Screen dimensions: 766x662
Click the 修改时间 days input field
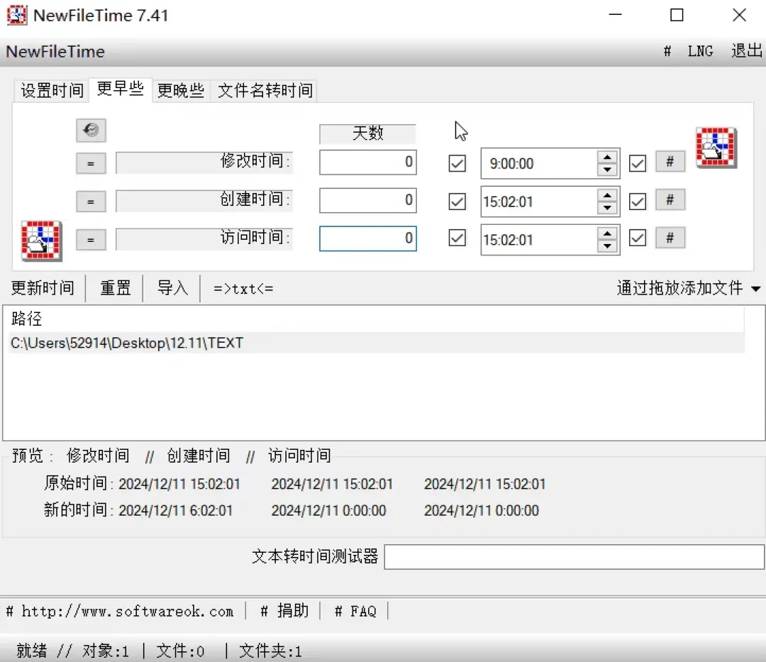pos(368,162)
